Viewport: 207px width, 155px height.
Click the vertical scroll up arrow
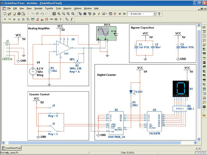pos(199,26)
